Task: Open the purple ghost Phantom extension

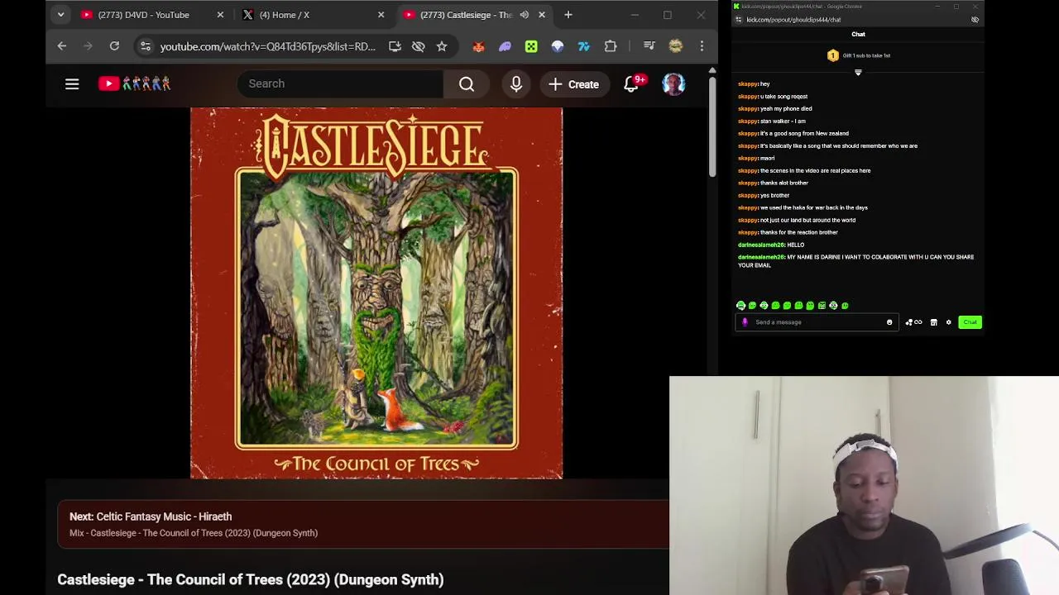Action: tap(505, 46)
